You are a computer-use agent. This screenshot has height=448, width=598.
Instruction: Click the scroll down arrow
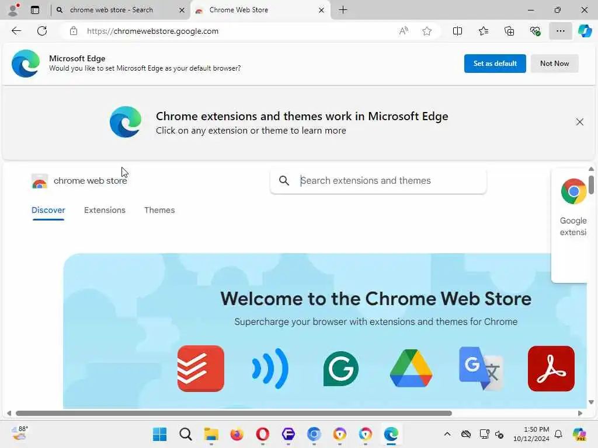point(591,402)
